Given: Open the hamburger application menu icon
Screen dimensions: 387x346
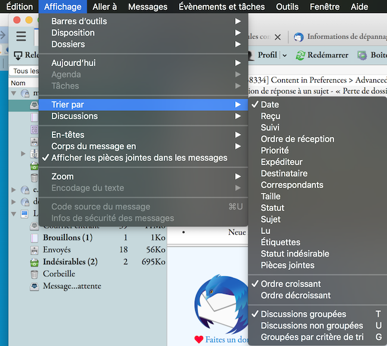Looking at the screenshot, I should click(x=21, y=36).
